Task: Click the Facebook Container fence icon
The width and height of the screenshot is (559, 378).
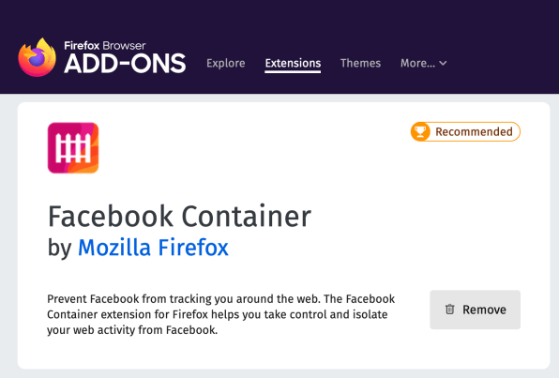Action: pyautogui.click(x=73, y=148)
